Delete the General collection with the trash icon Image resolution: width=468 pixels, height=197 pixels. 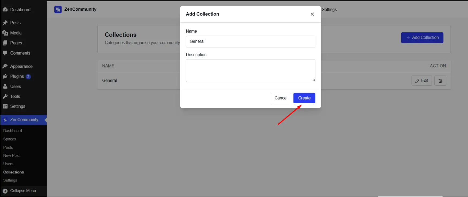[440, 81]
